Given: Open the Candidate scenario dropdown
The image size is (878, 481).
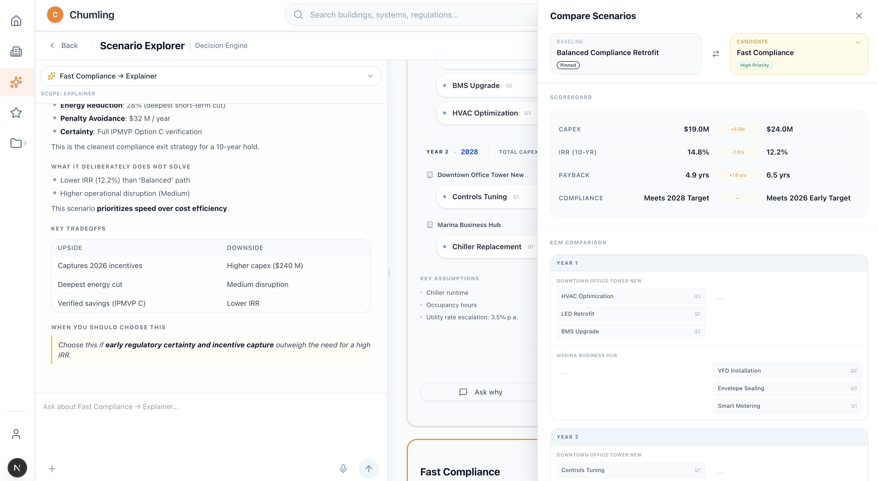Looking at the screenshot, I should pos(858,43).
